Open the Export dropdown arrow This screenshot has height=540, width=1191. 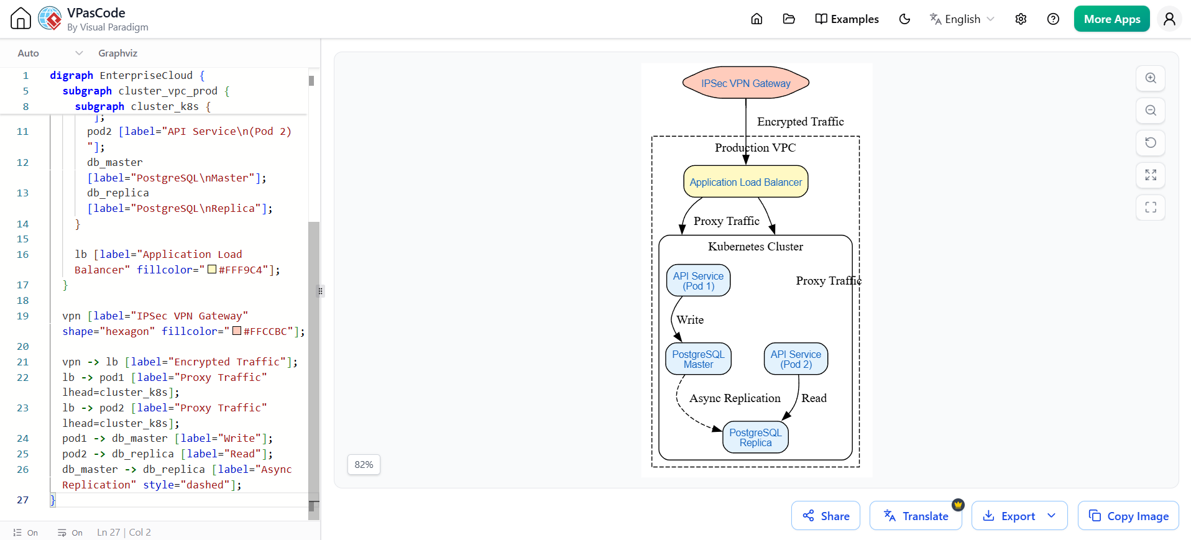point(1052,516)
